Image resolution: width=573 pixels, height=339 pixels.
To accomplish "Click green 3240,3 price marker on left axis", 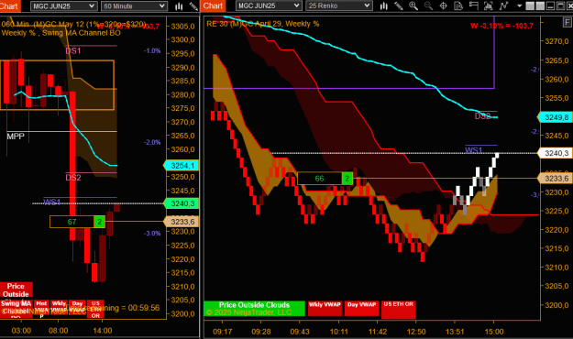I will 182,203.
